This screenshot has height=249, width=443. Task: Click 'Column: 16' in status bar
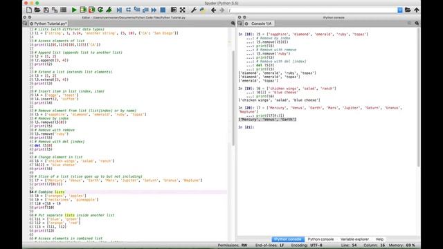[374, 246]
